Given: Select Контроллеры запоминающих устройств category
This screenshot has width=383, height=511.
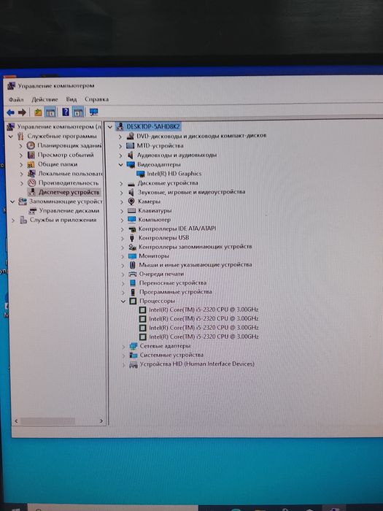Looking at the screenshot, I should 195,247.
